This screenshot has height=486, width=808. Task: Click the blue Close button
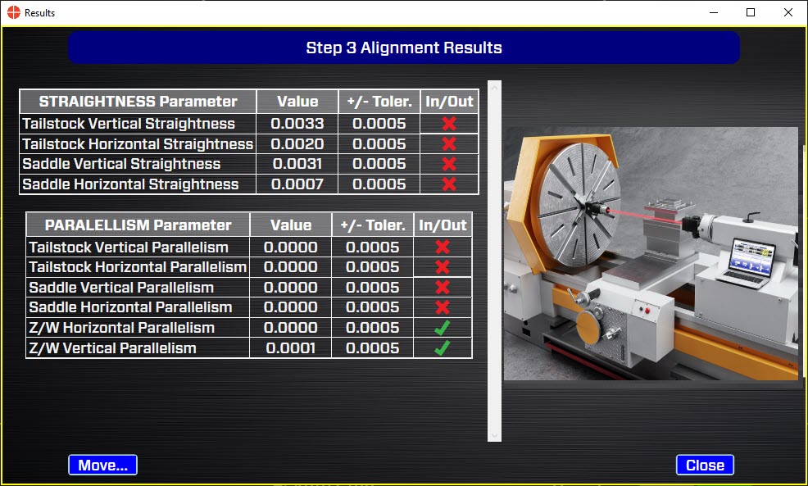click(x=705, y=465)
